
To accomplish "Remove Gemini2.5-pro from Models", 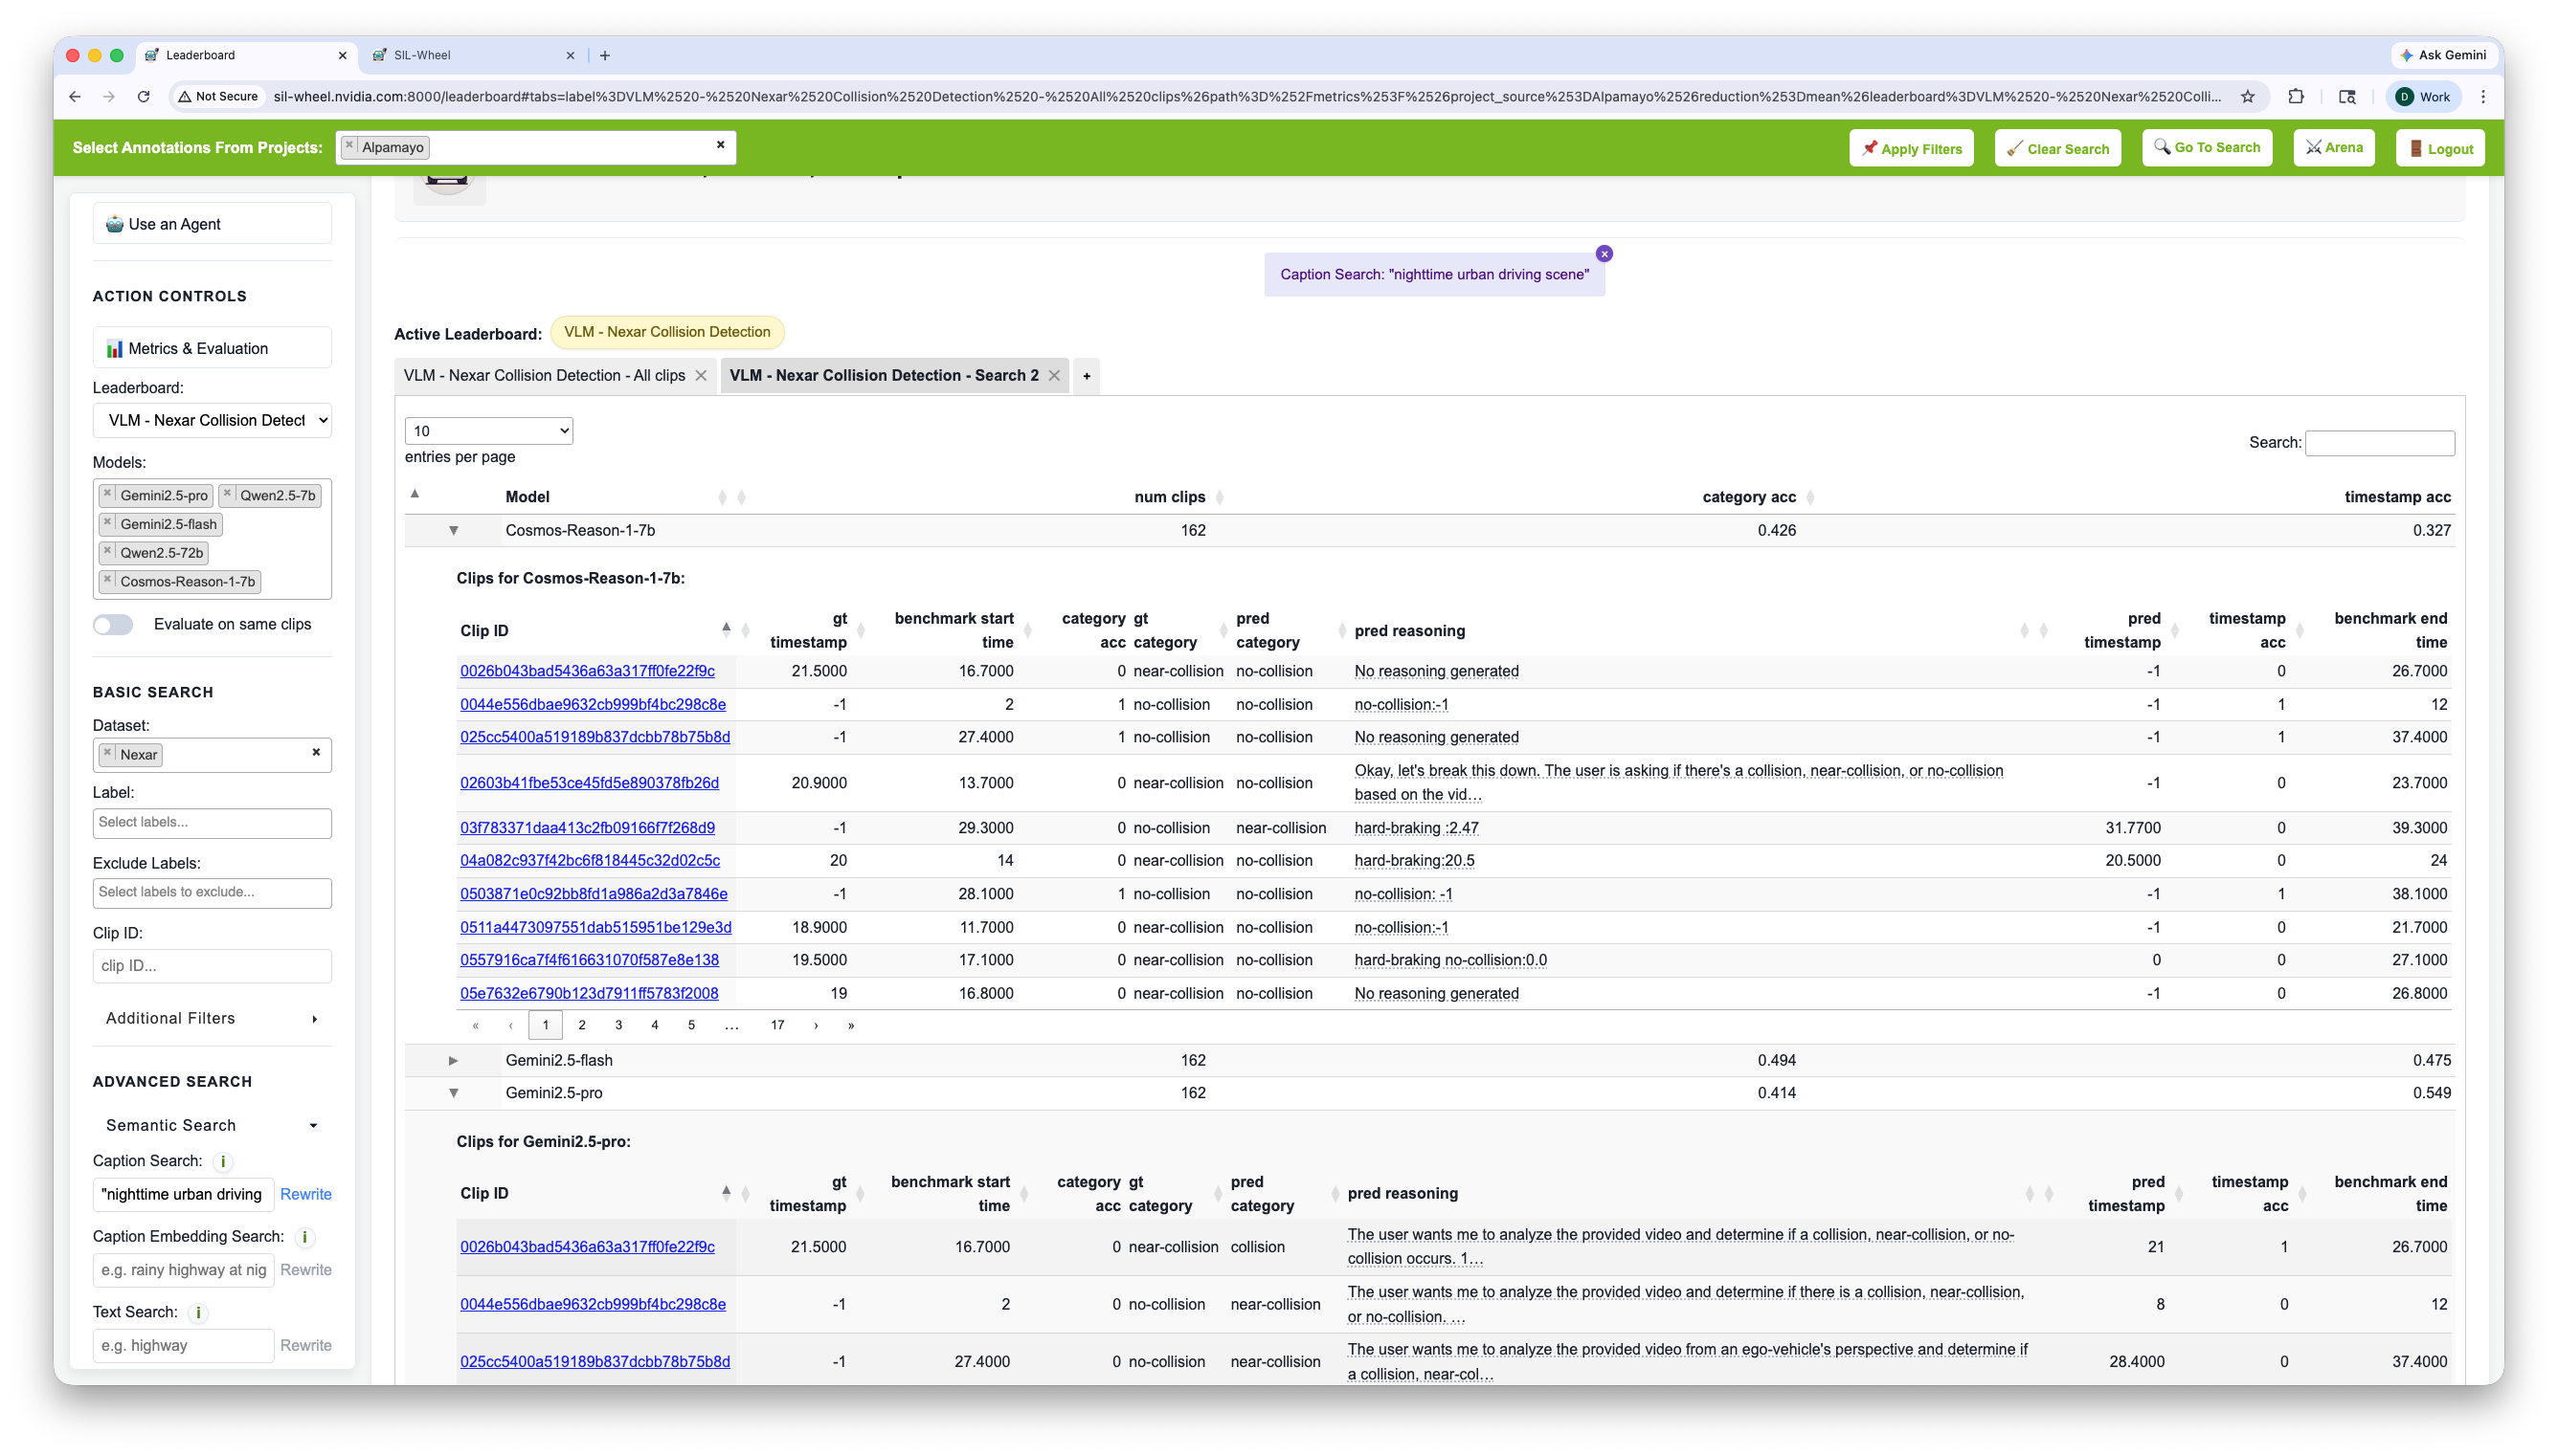I will [108, 494].
